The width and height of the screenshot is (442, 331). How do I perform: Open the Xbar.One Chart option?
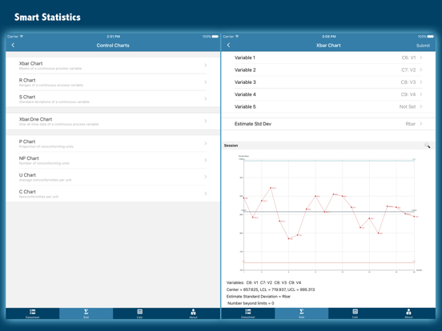click(113, 122)
